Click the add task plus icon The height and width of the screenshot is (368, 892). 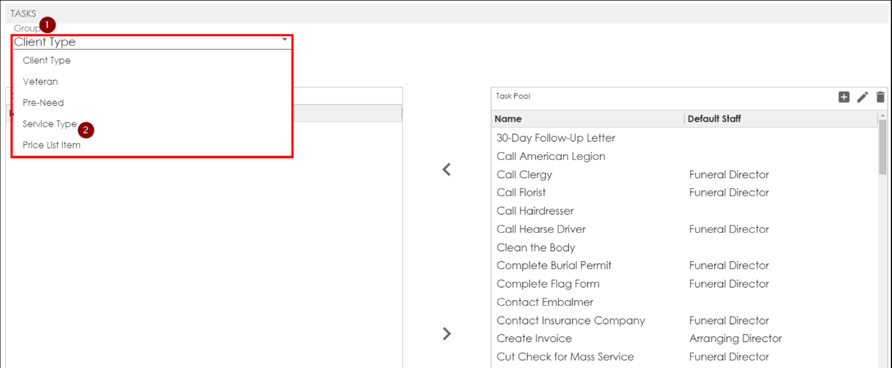(x=844, y=97)
